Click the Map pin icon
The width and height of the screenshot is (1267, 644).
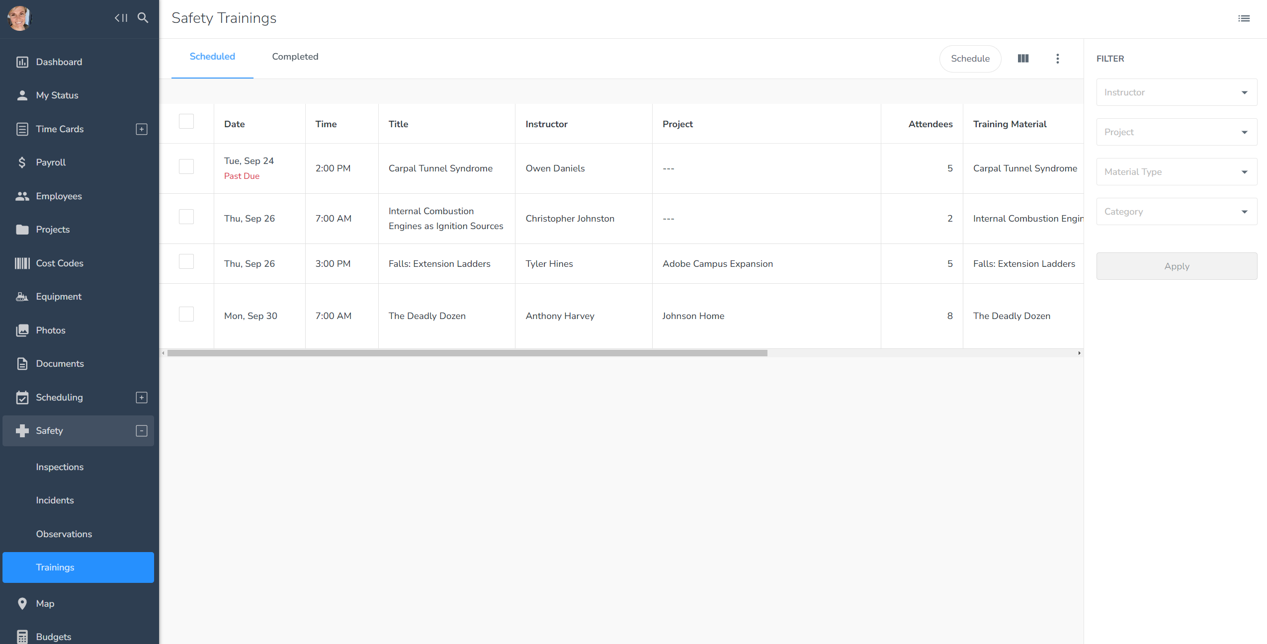22,604
